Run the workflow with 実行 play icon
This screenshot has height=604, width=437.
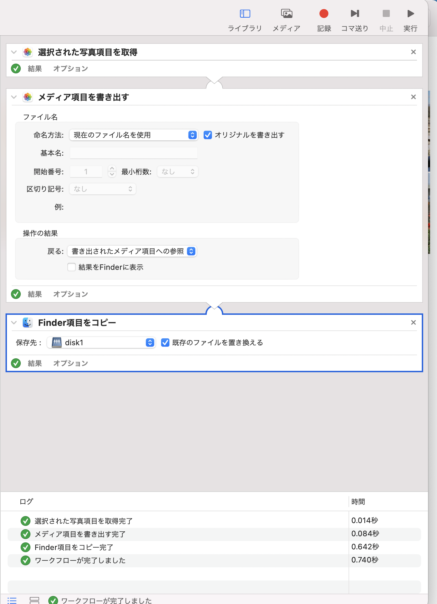click(x=410, y=14)
